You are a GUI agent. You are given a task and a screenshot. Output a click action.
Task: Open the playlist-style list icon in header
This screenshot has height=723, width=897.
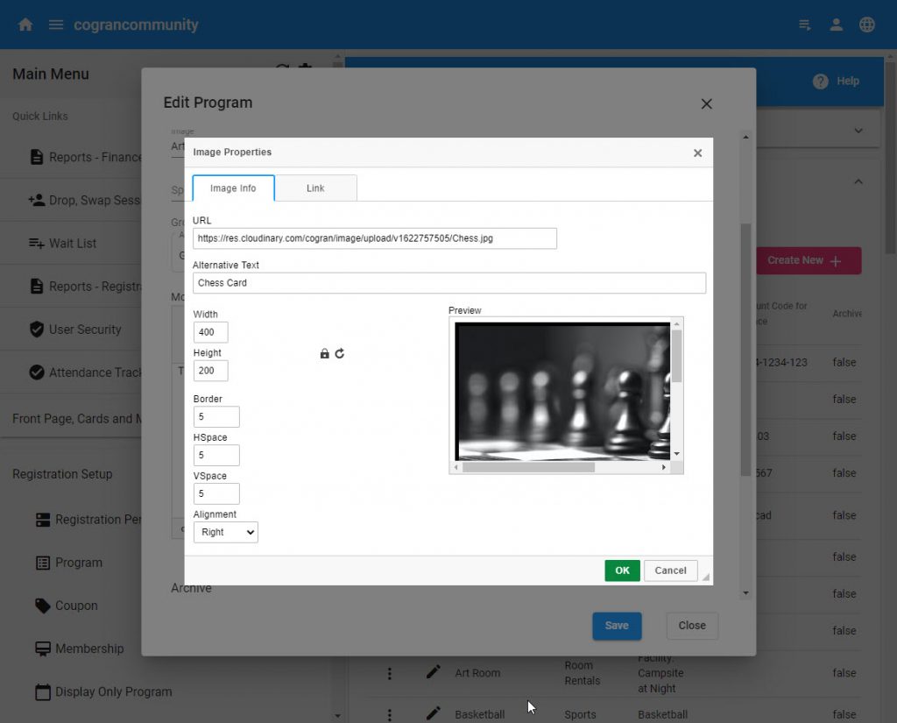pos(804,25)
